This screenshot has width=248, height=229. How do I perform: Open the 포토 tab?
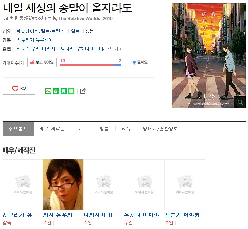point(82,129)
